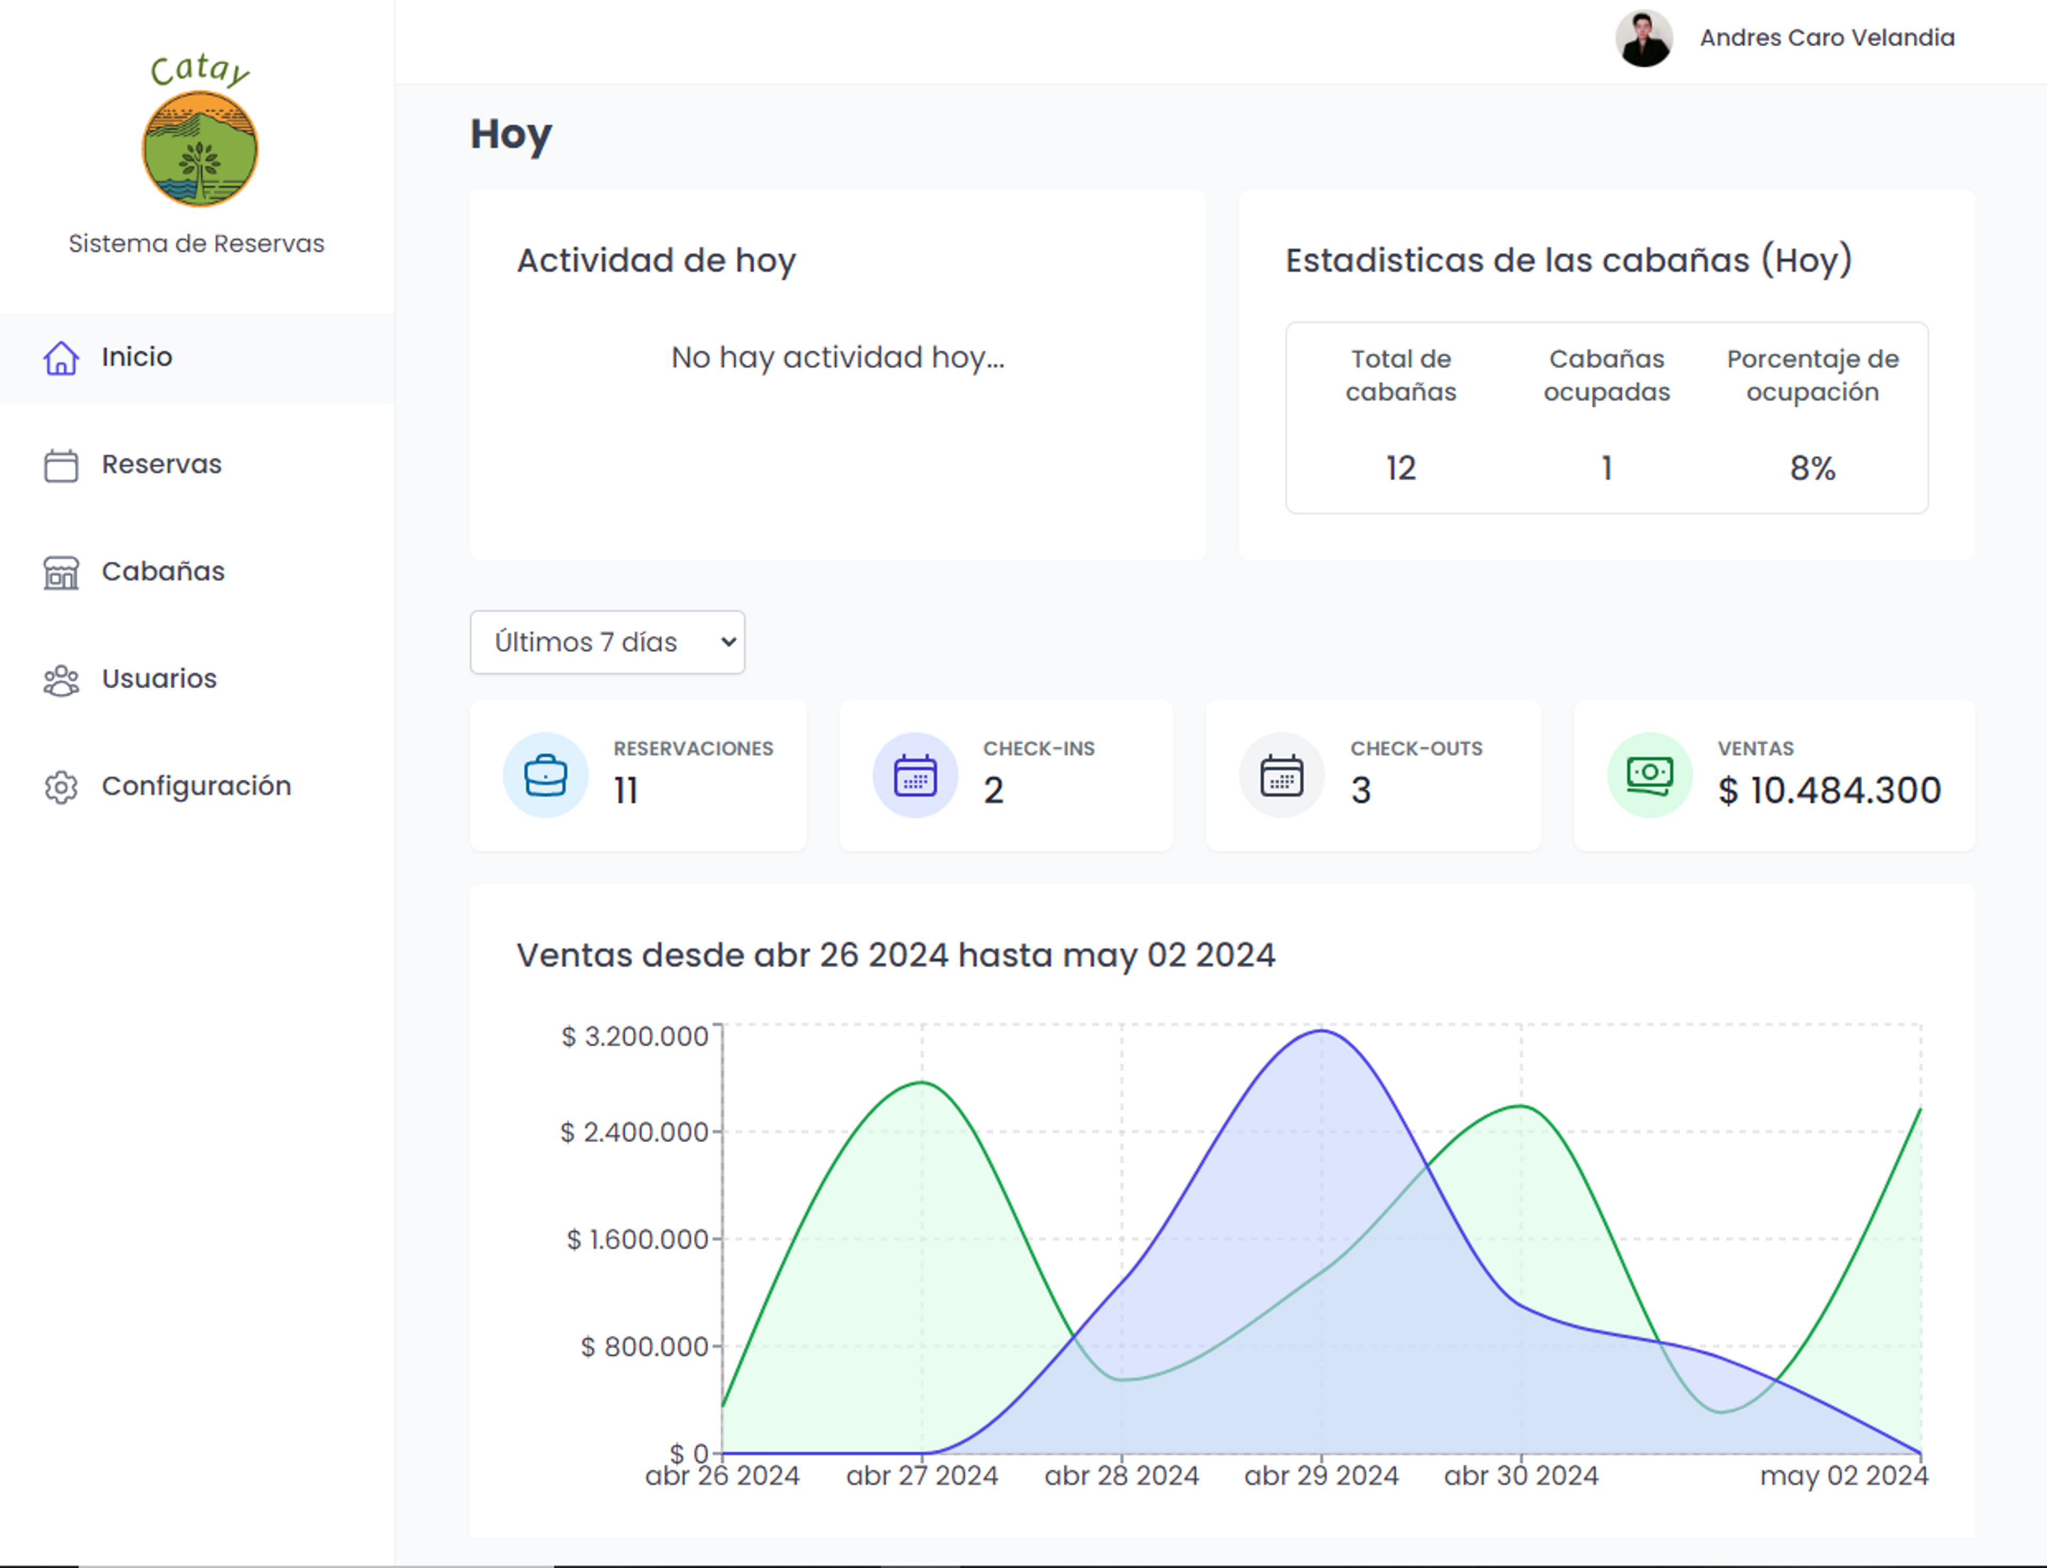Click the Reservaciones count 11
Screen dimensions: 2047x1568
coord(625,791)
